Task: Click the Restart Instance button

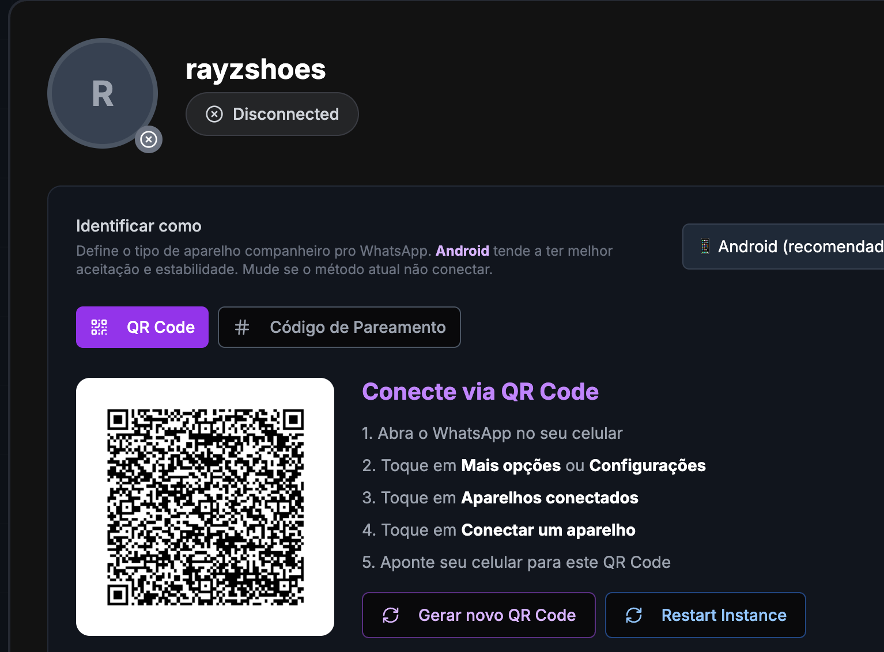Action: pyautogui.click(x=705, y=615)
